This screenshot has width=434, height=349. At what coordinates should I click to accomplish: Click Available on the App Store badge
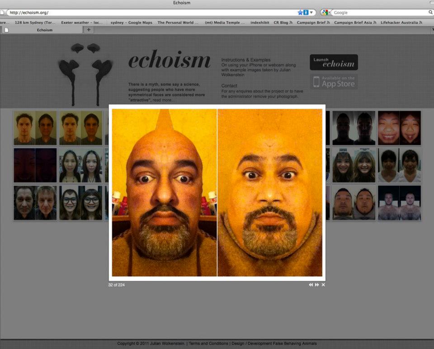[334, 82]
